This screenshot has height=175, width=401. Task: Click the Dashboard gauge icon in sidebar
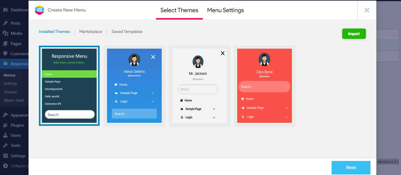point(5,10)
